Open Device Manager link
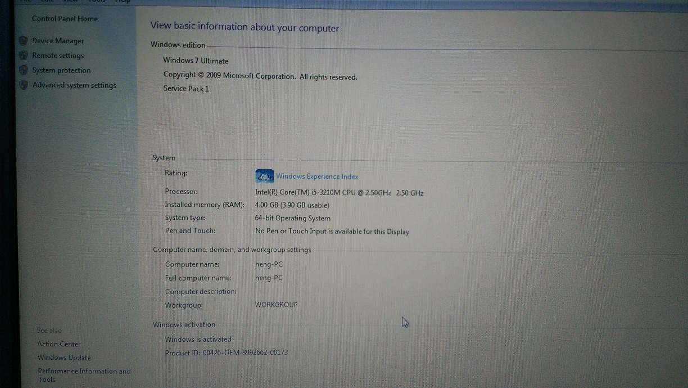Viewport: 688px width, 388px height. [58, 40]
